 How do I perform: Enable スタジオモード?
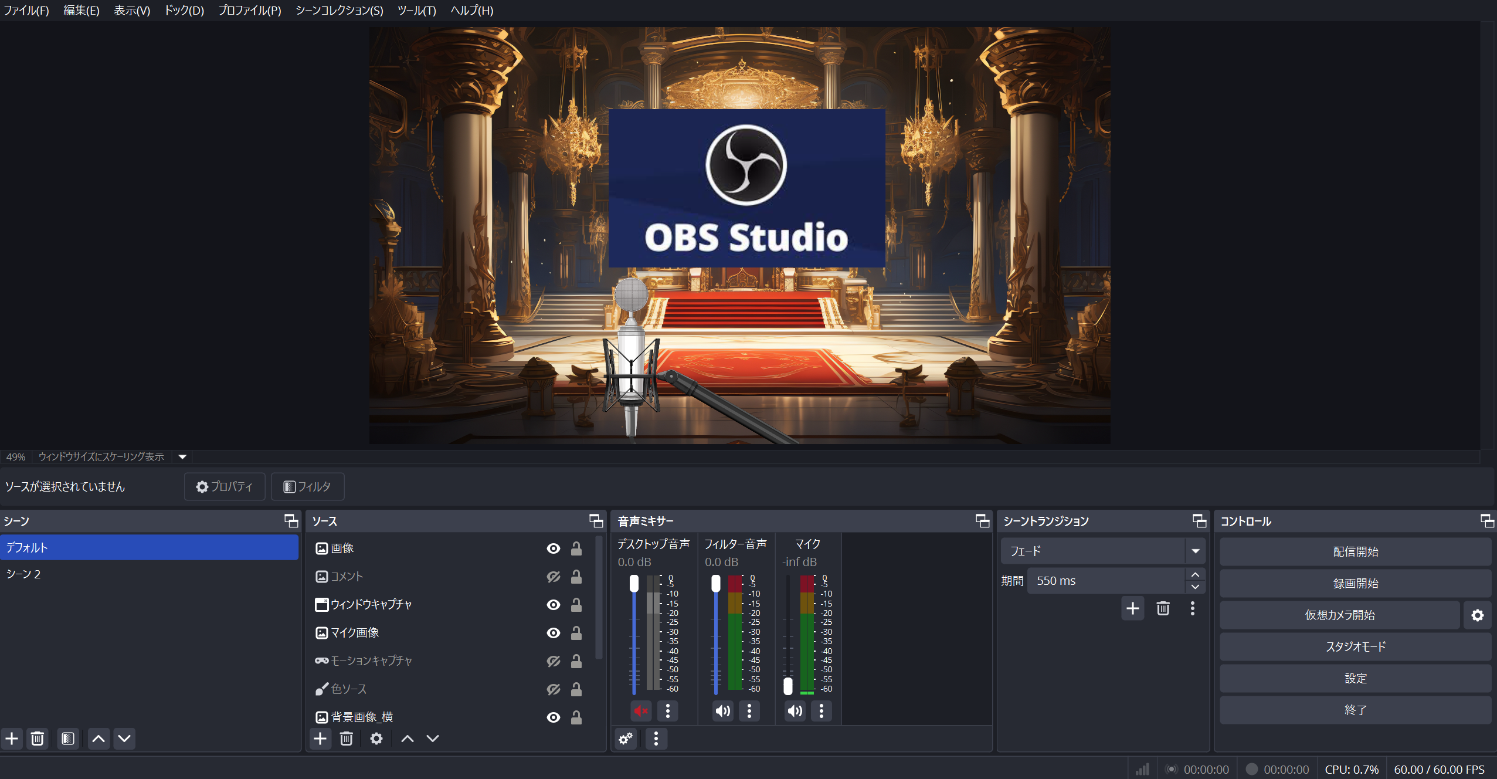1355,647
